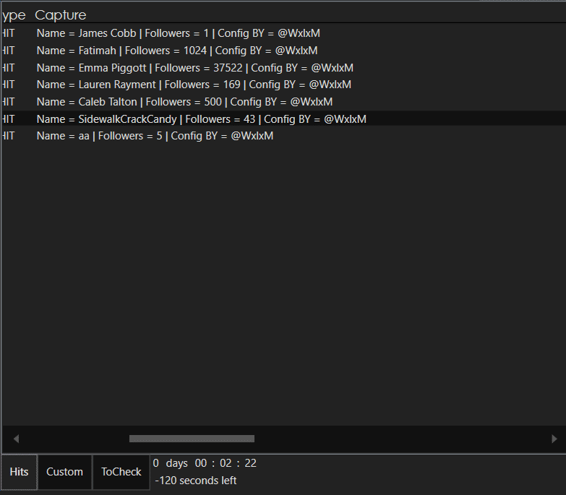Select the capture row named aa
This screenshot has width=566, height=495.
pyautogui.click(x=155, y=136)
